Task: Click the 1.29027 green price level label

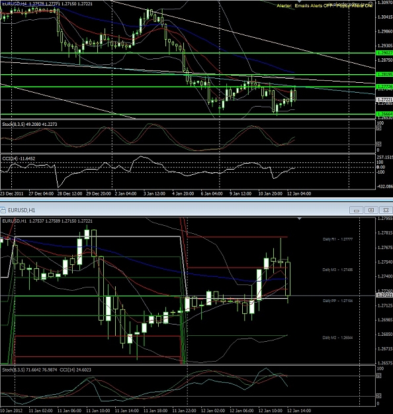Action: click(x=384, y=53)
